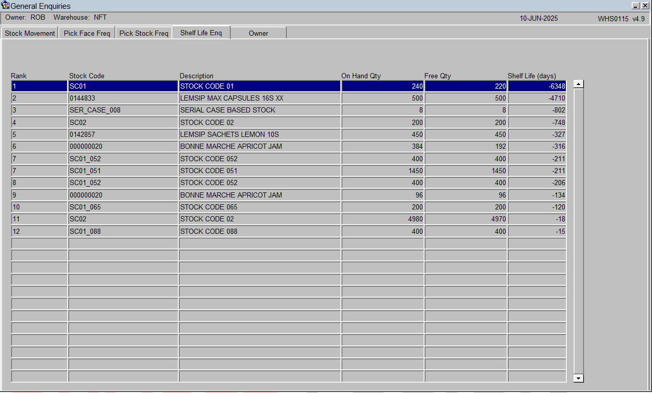Close the General Enquiries window
Screen dimensions: 652x393
[645, 6]
